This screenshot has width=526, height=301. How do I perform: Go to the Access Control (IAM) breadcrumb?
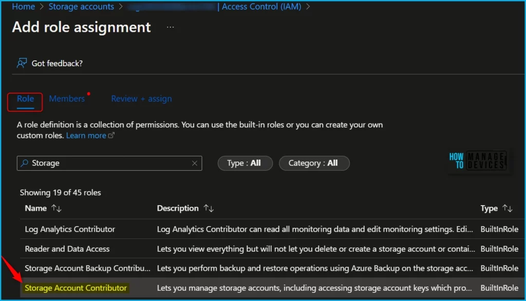point(261,6)
